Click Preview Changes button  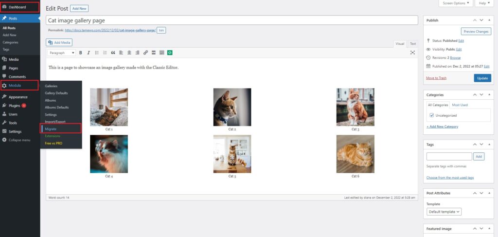pyautogui.click(x=476, y=32)
